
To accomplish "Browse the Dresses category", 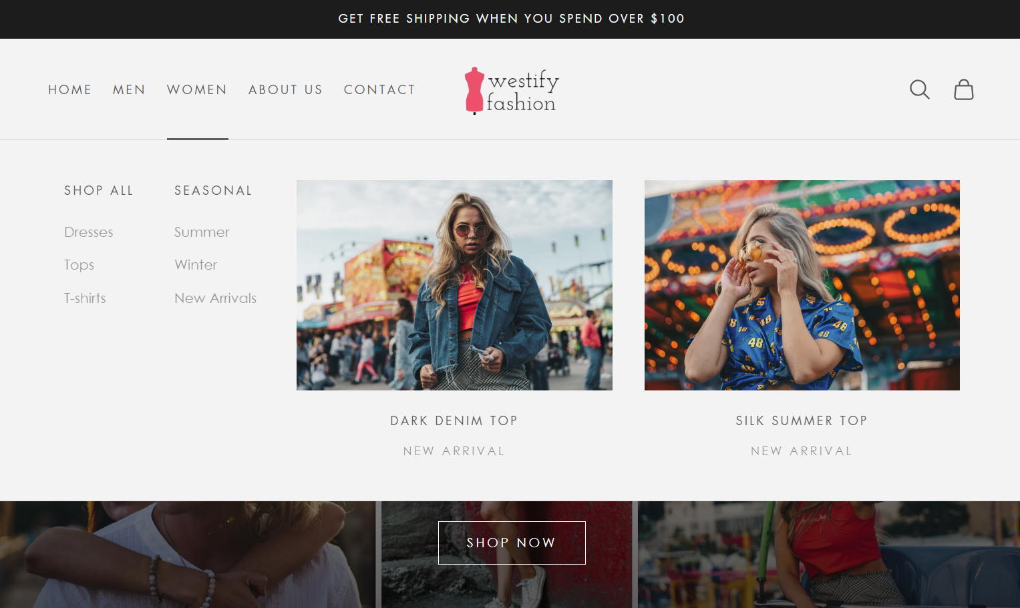I will [89, 232].
